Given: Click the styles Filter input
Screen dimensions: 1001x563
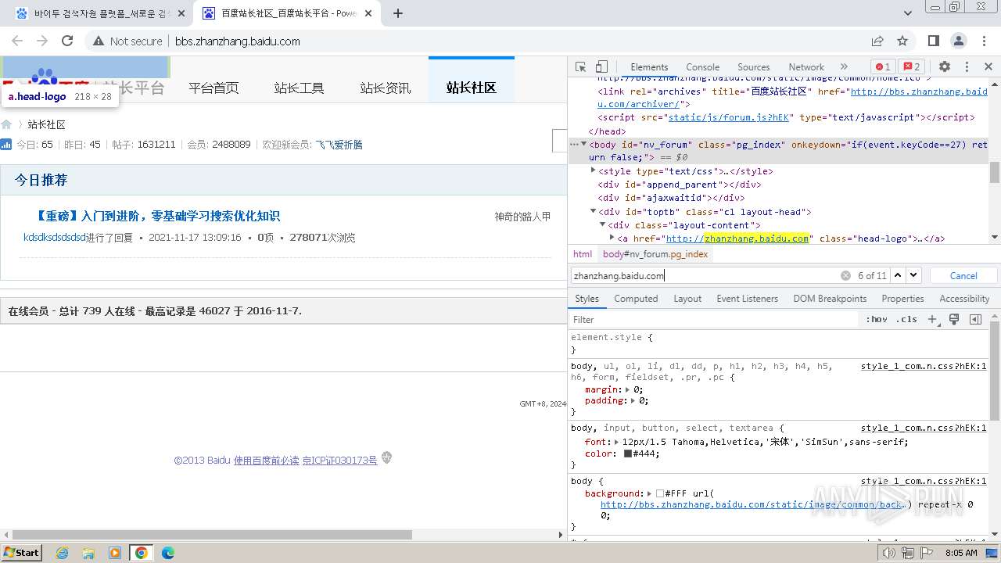Looking at the screenshot, I should coord(713,319).
